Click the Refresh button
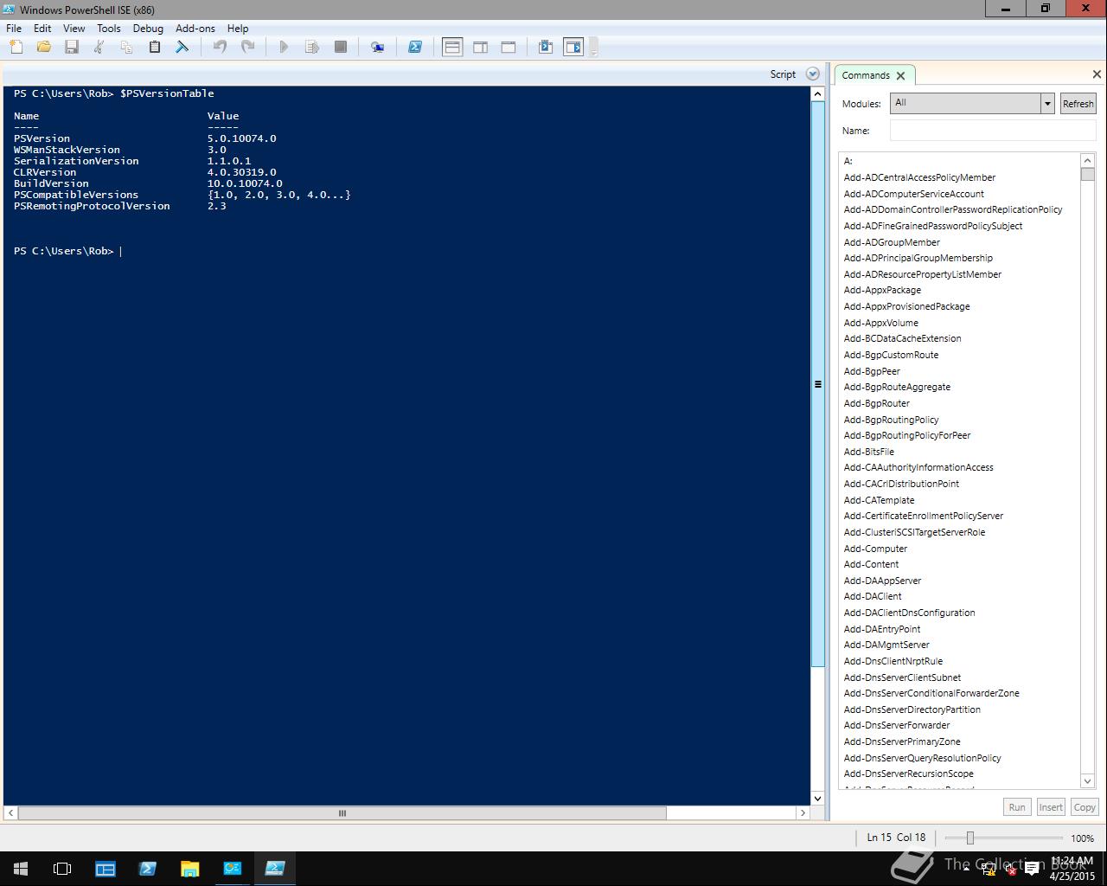The height and width of the screenshot is (886, 1107). pos(1078,104)
